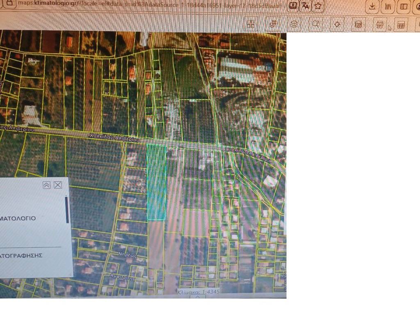Image resolution: width=420 pixels, height=315 pixels.
Task: Open the browser downloads icon
Action: coord(372,6)
